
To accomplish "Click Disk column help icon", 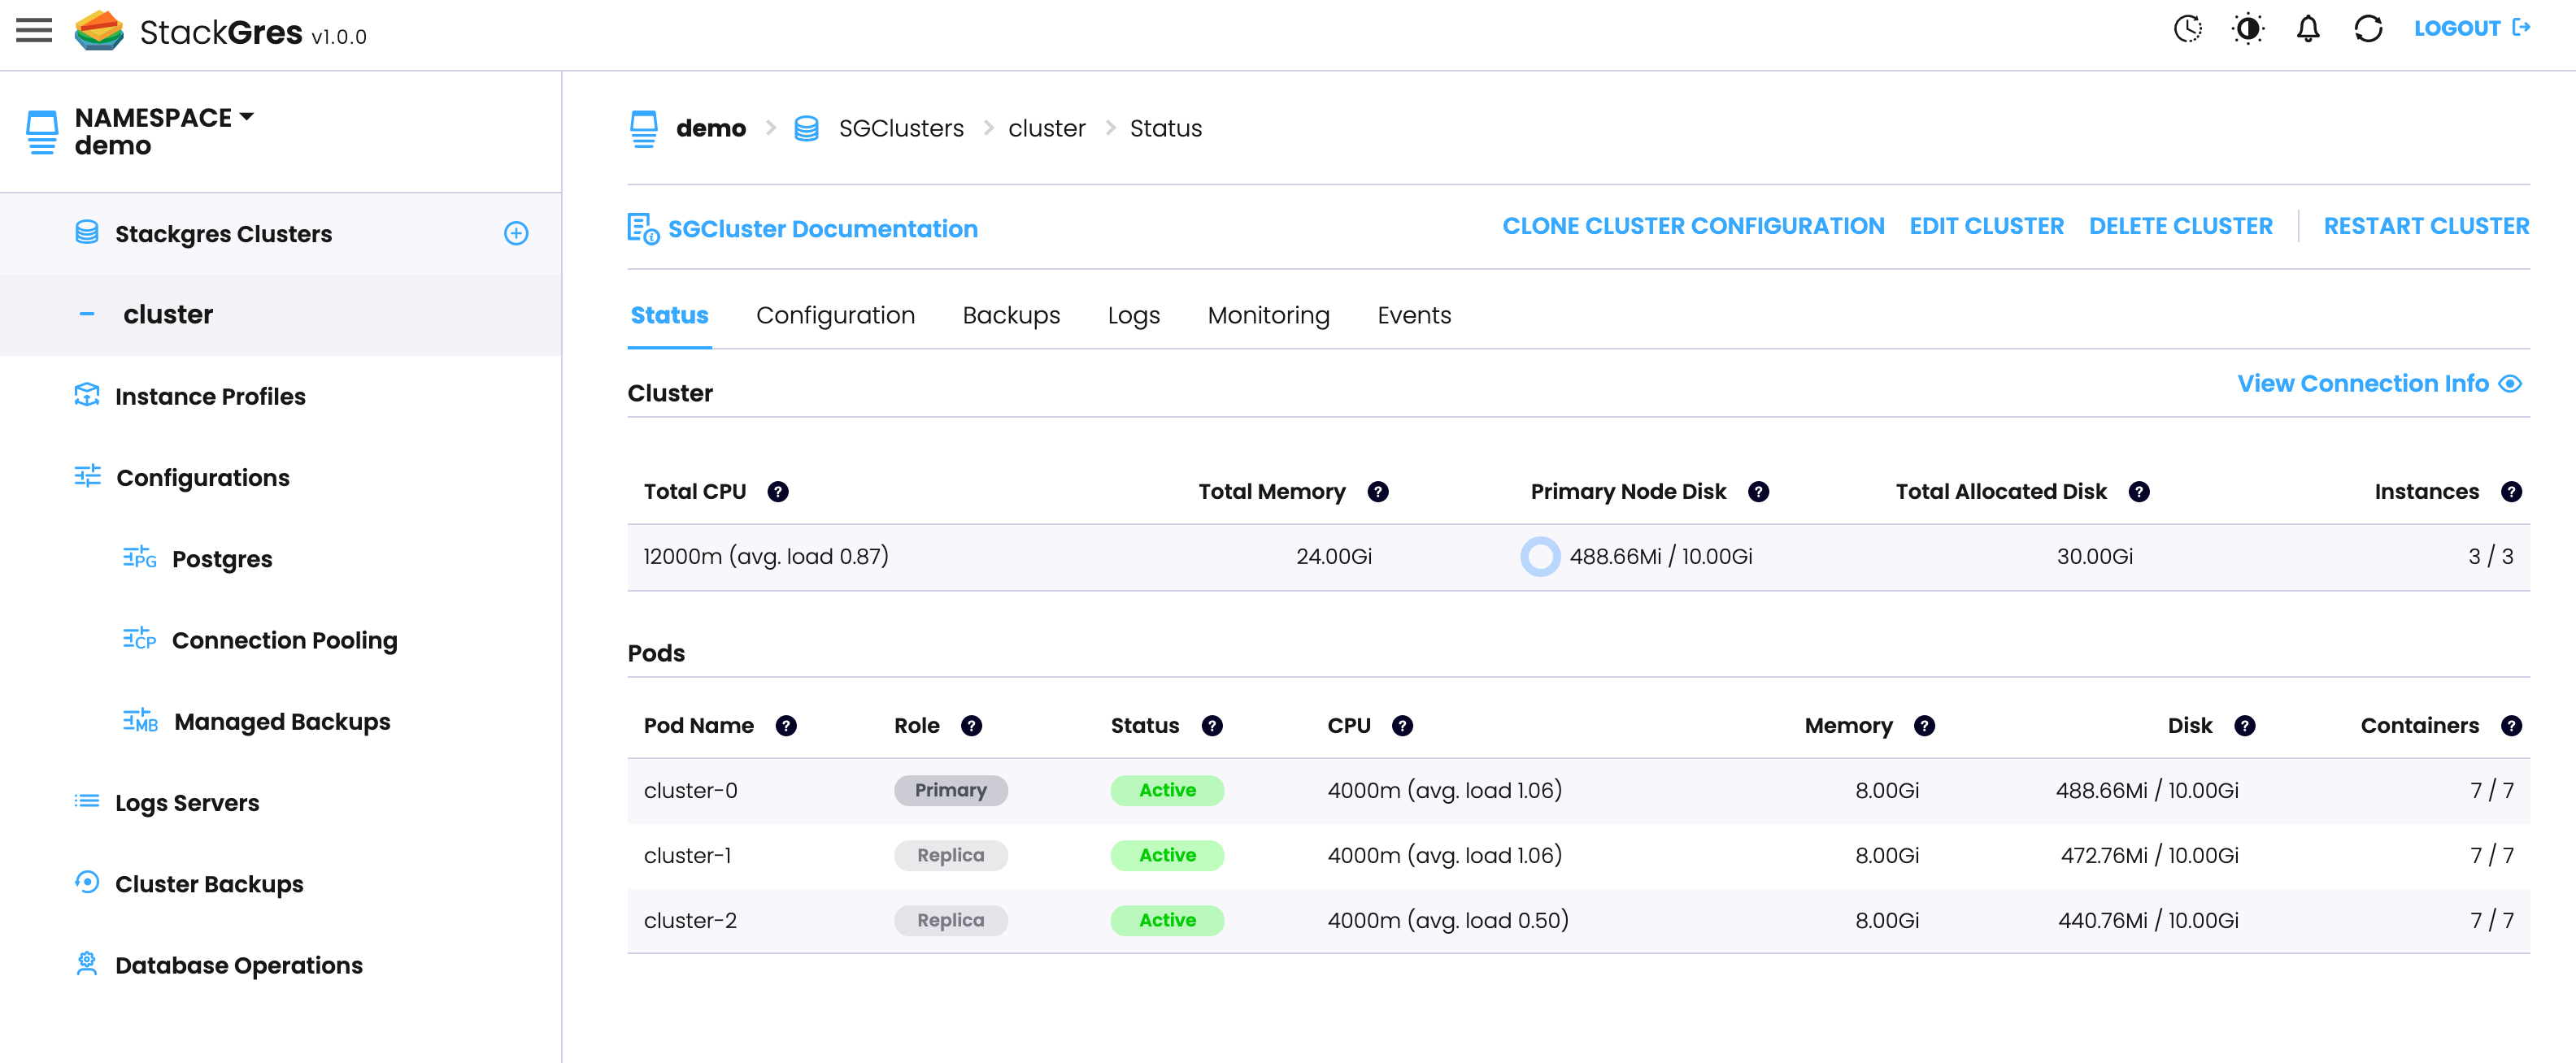I will coord(2244,727).
